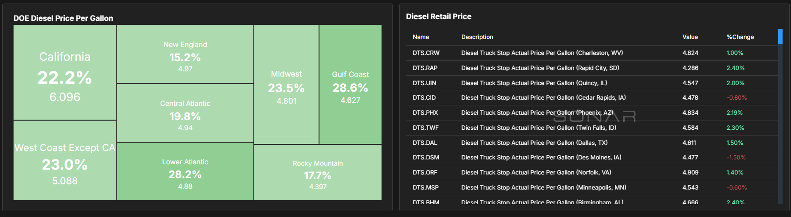This screenshot has height=217, width=791.
Task: Click the blue table scrollbar thumb
Action: click(780, 37)
